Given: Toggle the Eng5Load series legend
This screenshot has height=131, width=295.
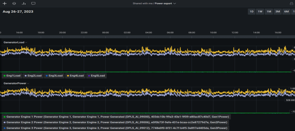Looking at the screenshot, I should click(x=96, y=76).
